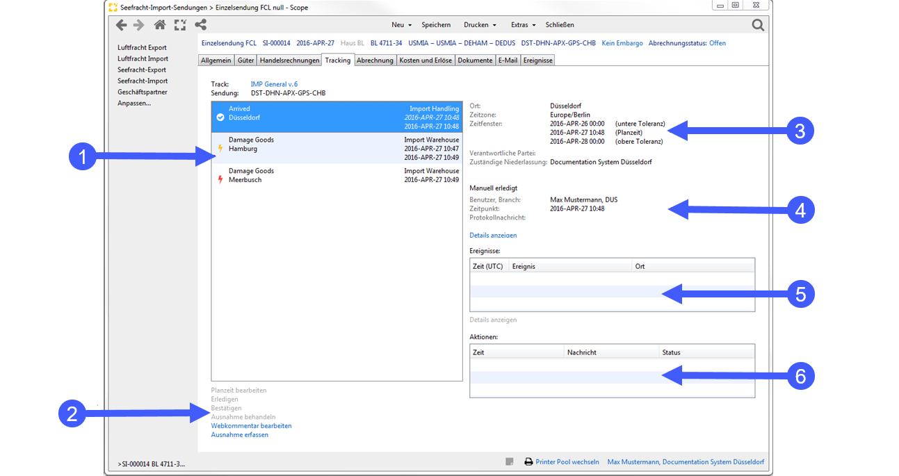Select the Damage Goods Meerbusch tracking entry
Image resolution: width=899 pixels, height=476 pixels.
pos(292,175)
